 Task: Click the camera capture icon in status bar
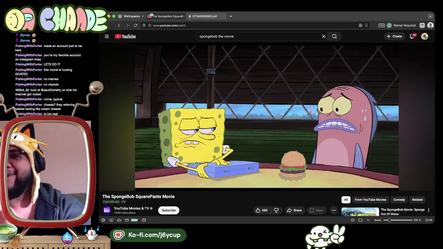coord(353,220)
